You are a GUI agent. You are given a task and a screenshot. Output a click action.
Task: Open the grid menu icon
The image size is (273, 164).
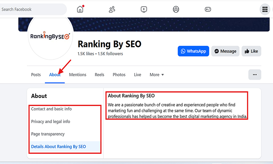265,9
